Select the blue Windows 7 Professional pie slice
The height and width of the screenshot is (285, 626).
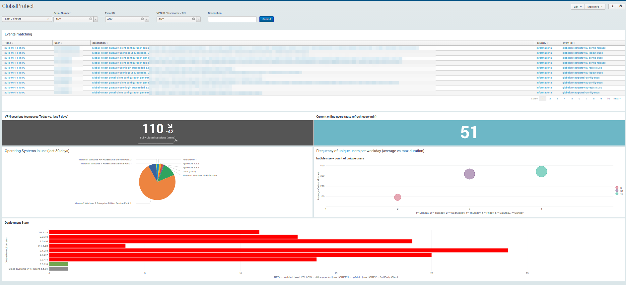click(x=153, y=170)
